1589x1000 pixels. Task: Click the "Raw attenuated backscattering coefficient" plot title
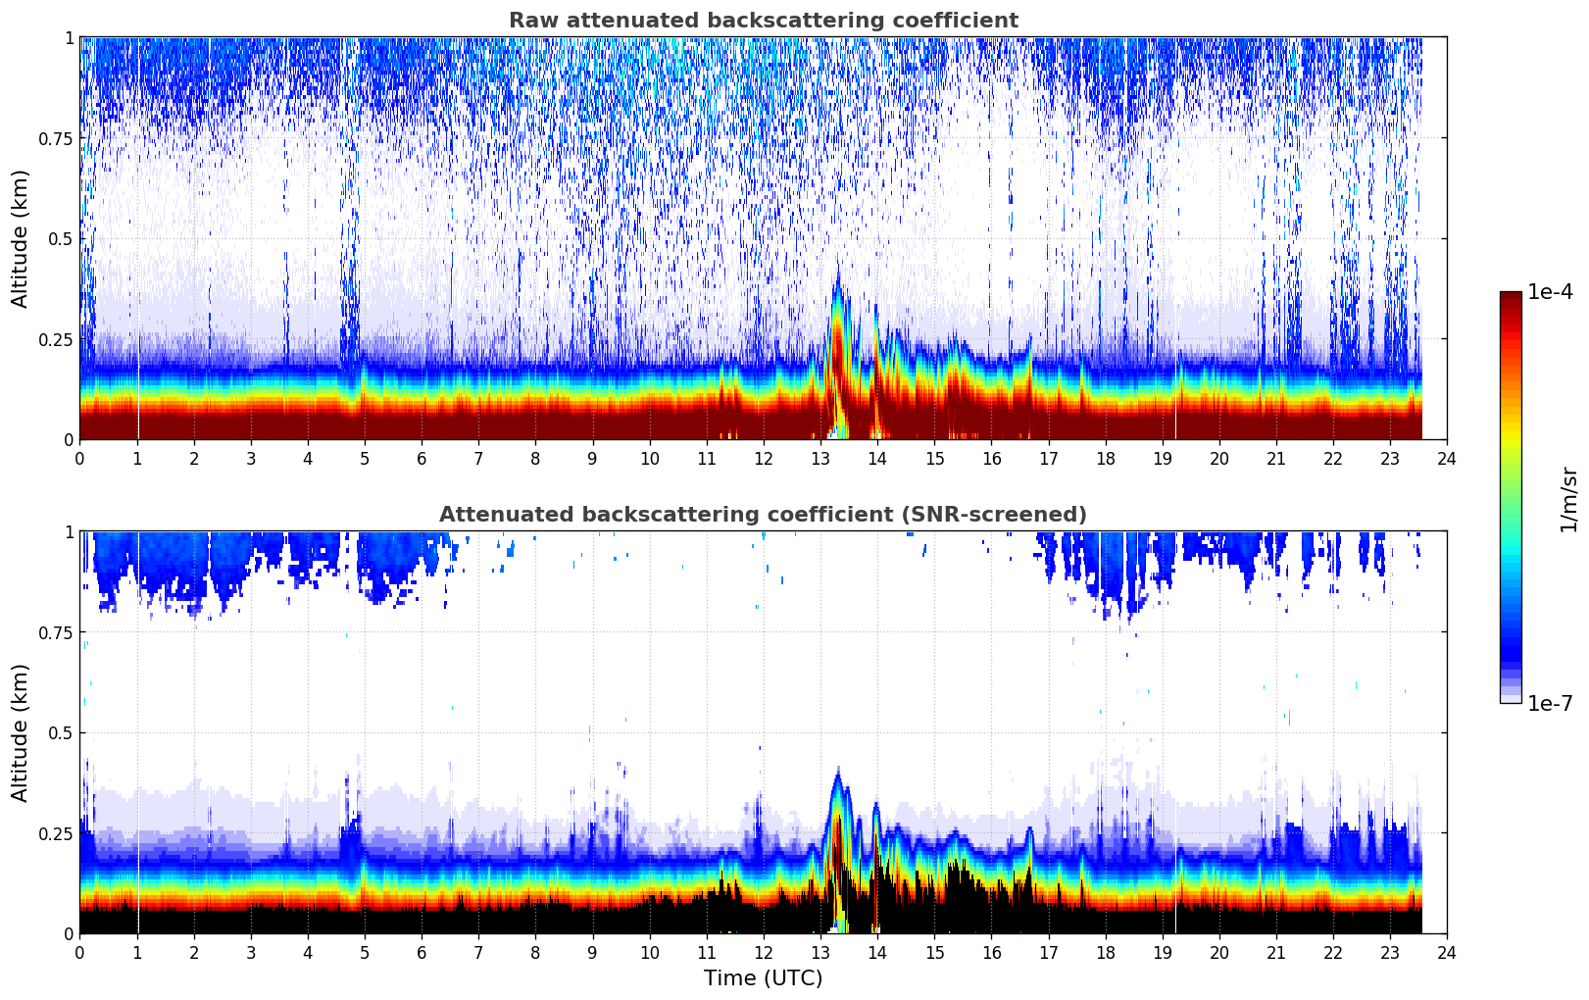tap(763, 21)
